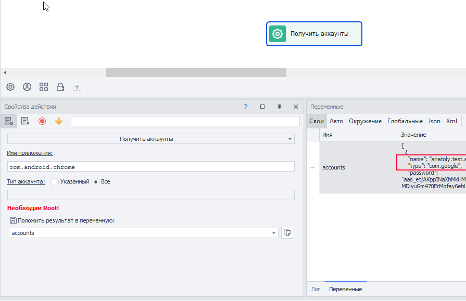This screenshot has width=466, height=301.
Task: Switch to the Окружение tab
Action: [x=366, y=121]
